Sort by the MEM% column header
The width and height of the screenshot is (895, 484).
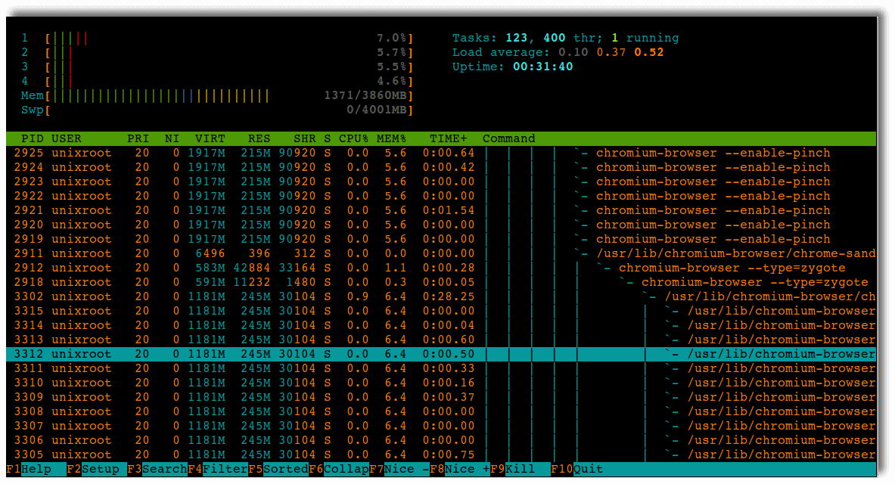pos(391,138)
